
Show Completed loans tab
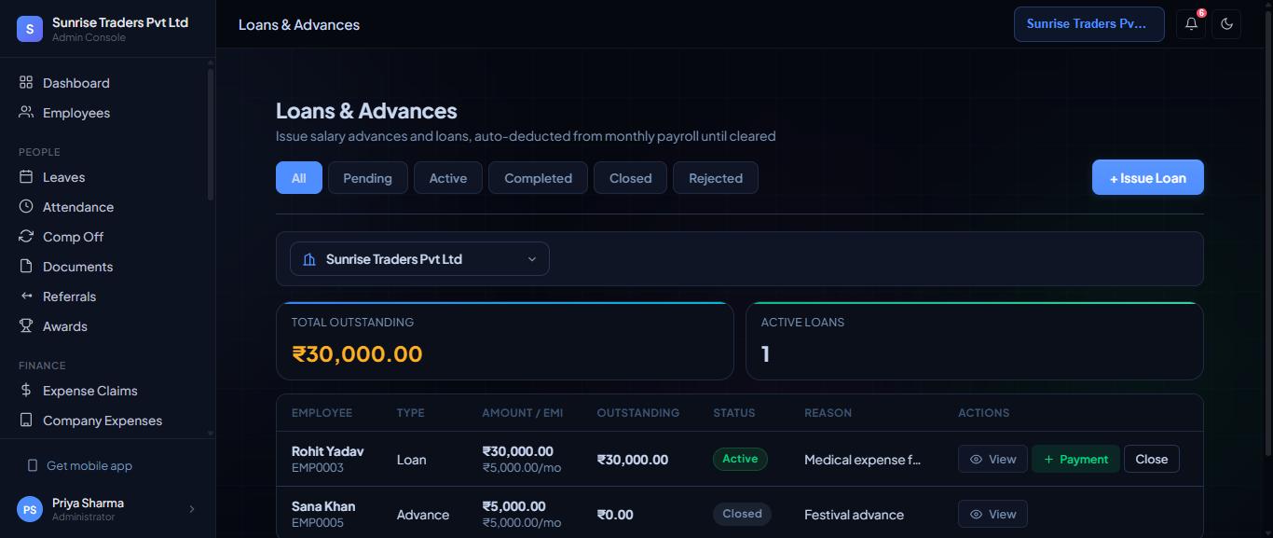pyautogui.click(x=539, y=178)
